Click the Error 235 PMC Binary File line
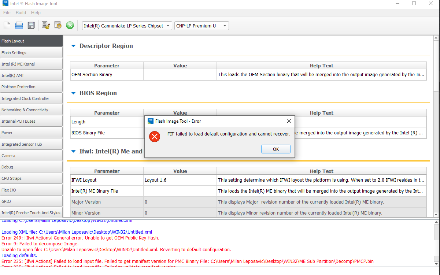 [x=188, y=261]
